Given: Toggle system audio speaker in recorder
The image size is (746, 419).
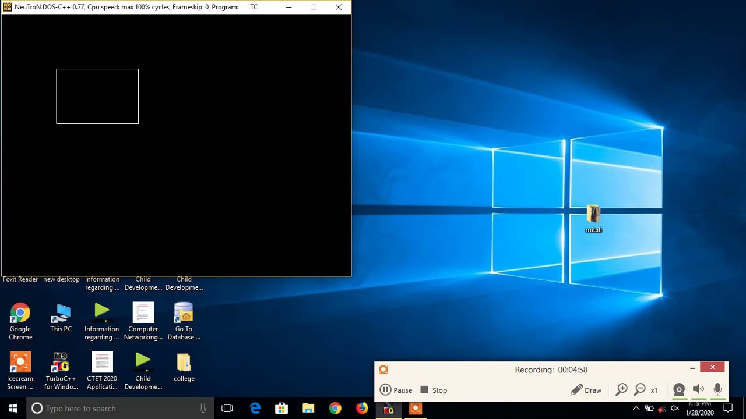Looking at the screenshot, I should 698,390.
